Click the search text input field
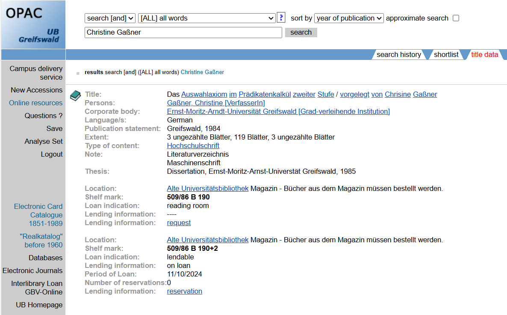This screenshot has height=315, width=507. pos(183,33)
